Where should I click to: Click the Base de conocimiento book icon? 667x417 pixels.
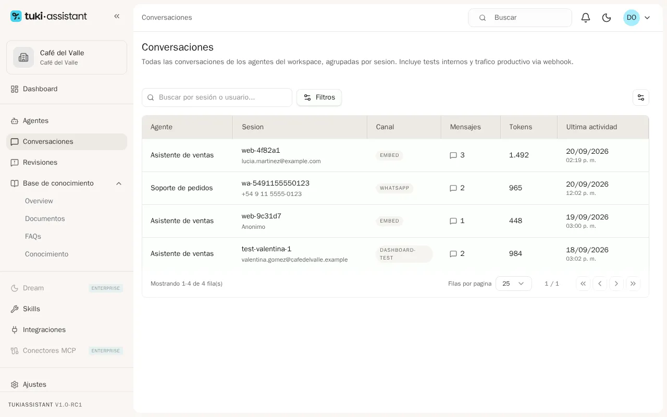coord(15,183)
